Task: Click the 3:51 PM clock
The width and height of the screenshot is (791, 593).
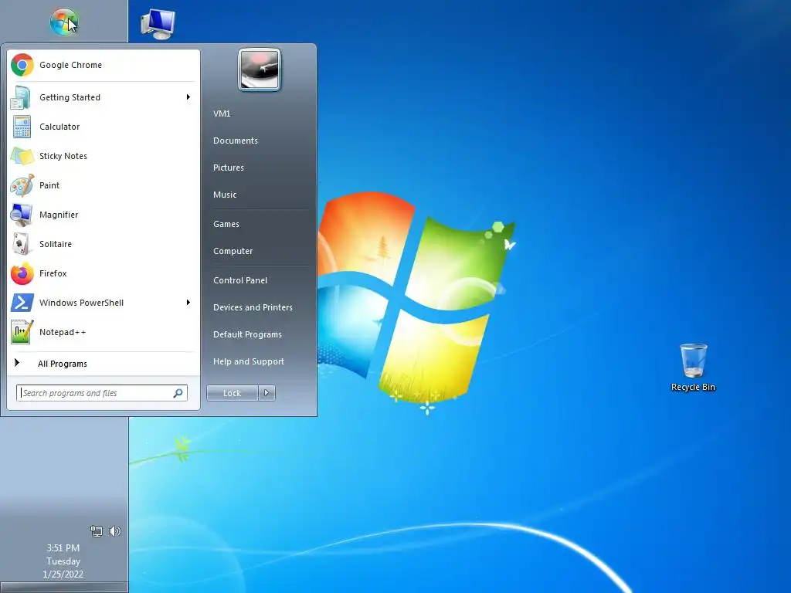Action: (x=63, y=547)
